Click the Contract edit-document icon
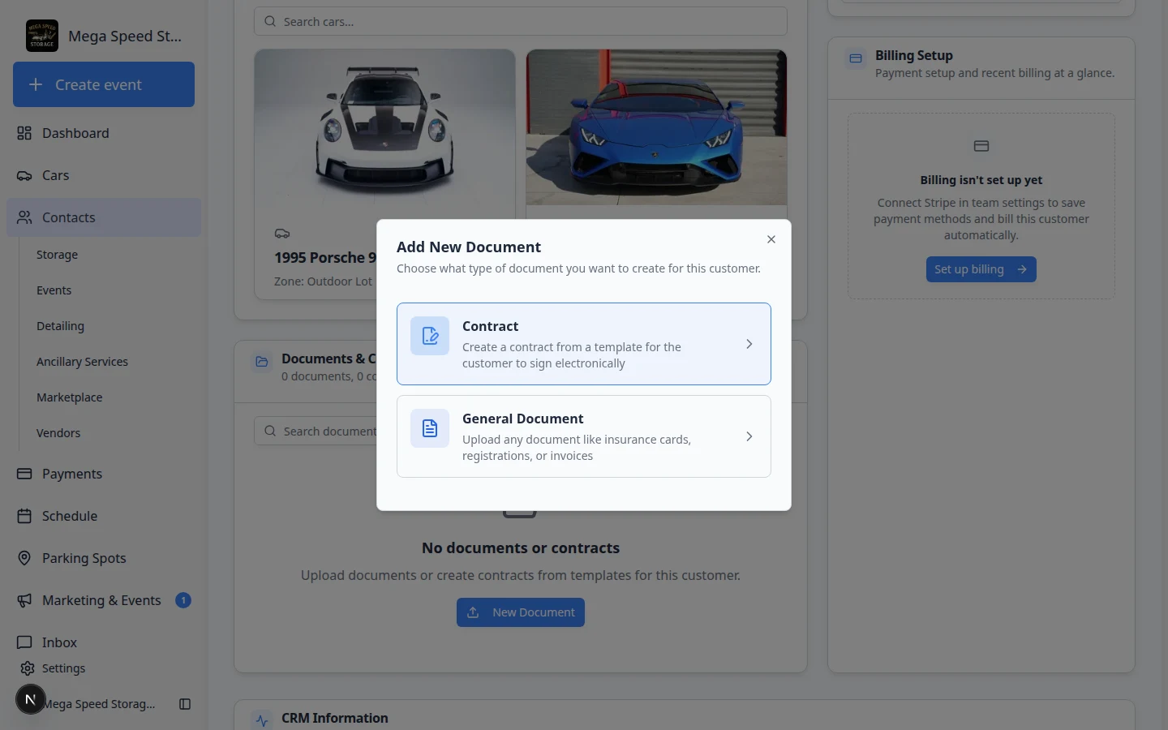 click(430, 336)
